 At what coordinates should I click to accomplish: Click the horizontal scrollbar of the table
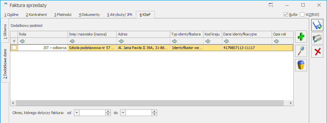tap(150, 103)
